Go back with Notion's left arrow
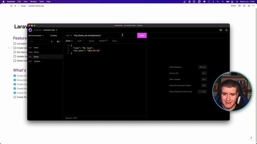257x144 pixels. (x=15, y=6)
